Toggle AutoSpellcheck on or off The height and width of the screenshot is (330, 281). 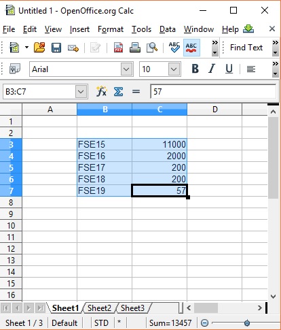191,48
